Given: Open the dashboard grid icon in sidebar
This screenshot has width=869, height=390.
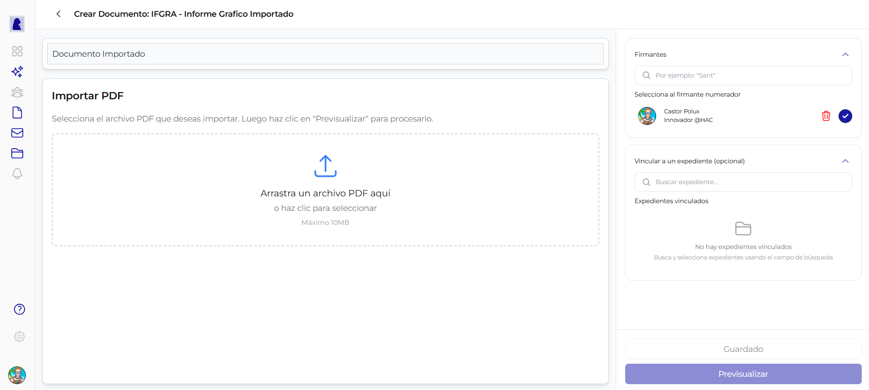Looking at the screenshot, I should coord(17,51).
